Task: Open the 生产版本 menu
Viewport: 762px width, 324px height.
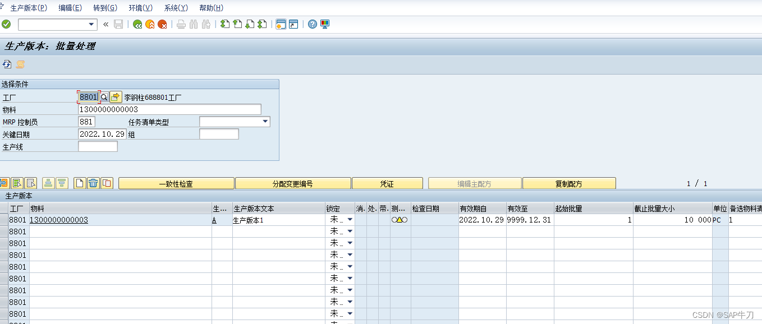Action: click(29, 8)
